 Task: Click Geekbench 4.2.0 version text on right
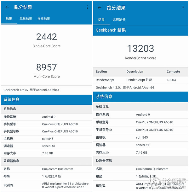point(125,88)
